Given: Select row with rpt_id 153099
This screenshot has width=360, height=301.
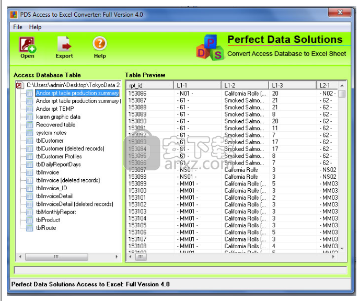Looking at the screenshot, I should pos(232,183).
